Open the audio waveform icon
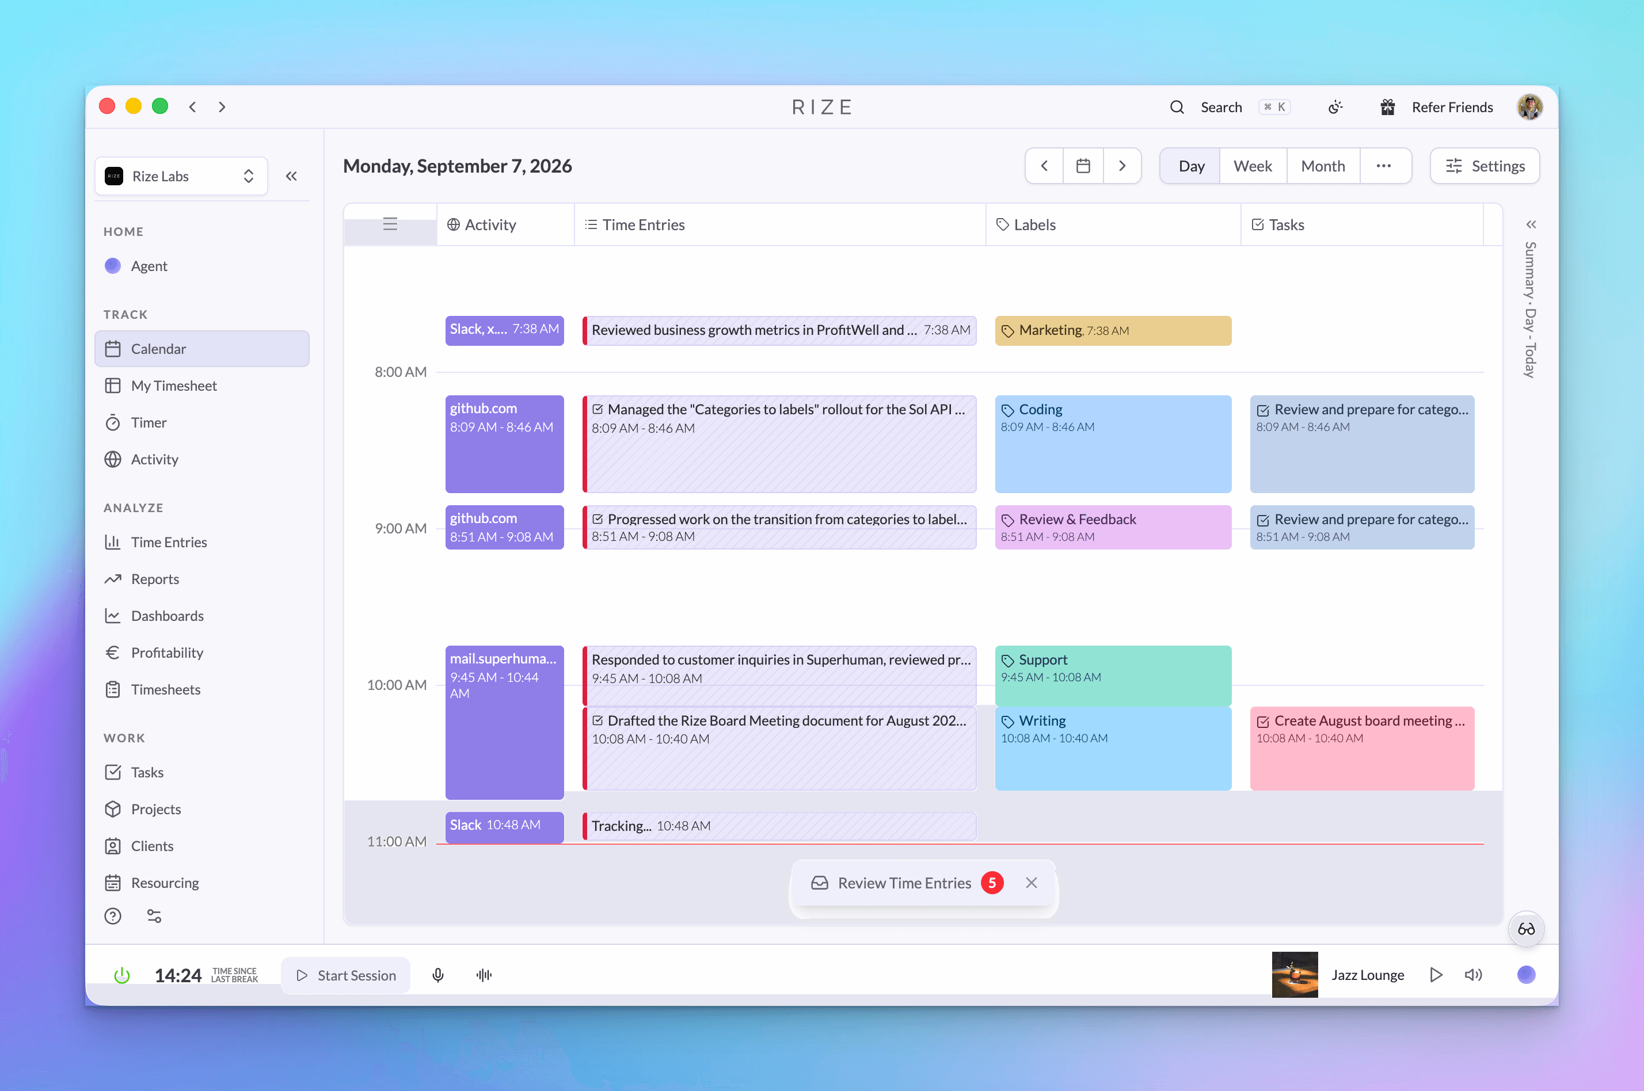Screen dimensions: 1644x1091 485,975
